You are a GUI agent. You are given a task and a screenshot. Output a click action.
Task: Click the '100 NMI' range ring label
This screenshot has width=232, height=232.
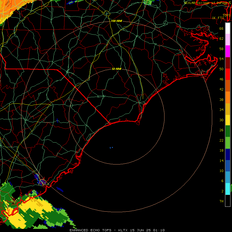pyautogui.click(x=117, y=21)
